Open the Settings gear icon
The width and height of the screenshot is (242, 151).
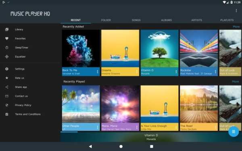(x=7, y=69)
